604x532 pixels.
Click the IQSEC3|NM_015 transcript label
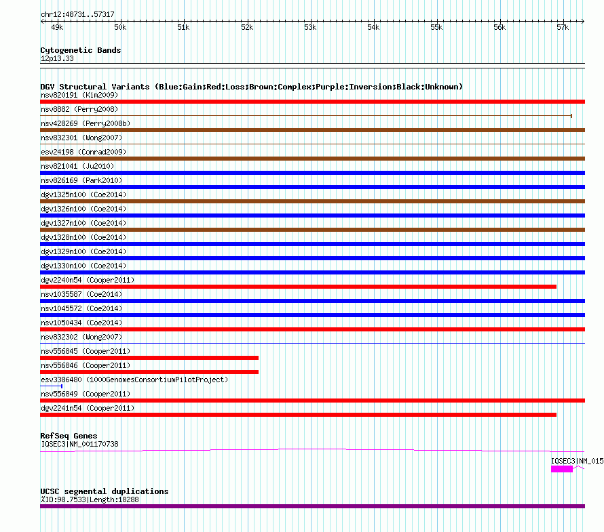577,461
